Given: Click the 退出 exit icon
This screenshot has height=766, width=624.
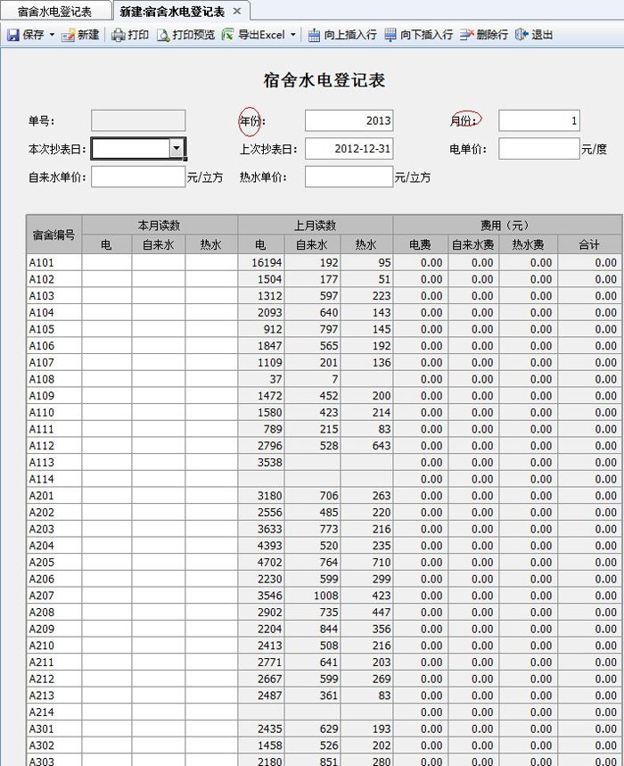Looking at the screenshot, I should pyautogui.click(x=521, y=35).
